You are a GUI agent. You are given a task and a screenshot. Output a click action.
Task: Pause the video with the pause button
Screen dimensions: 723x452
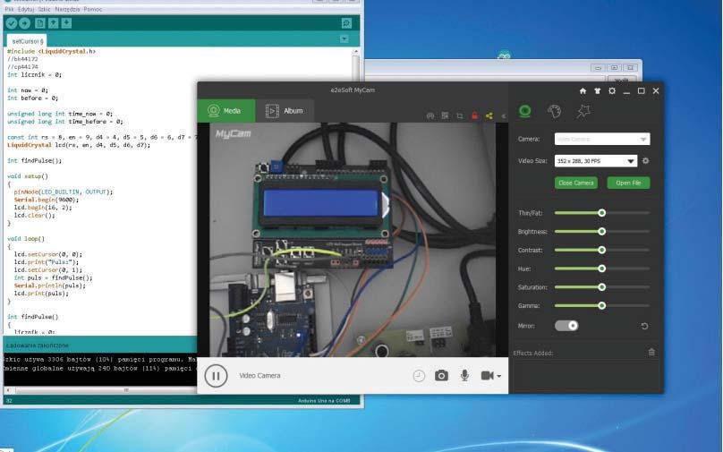(216, 375)
